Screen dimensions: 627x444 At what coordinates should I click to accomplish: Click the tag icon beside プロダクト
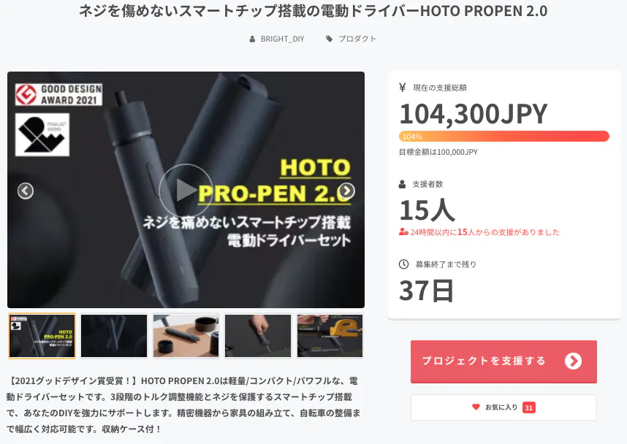coord(329,39)
